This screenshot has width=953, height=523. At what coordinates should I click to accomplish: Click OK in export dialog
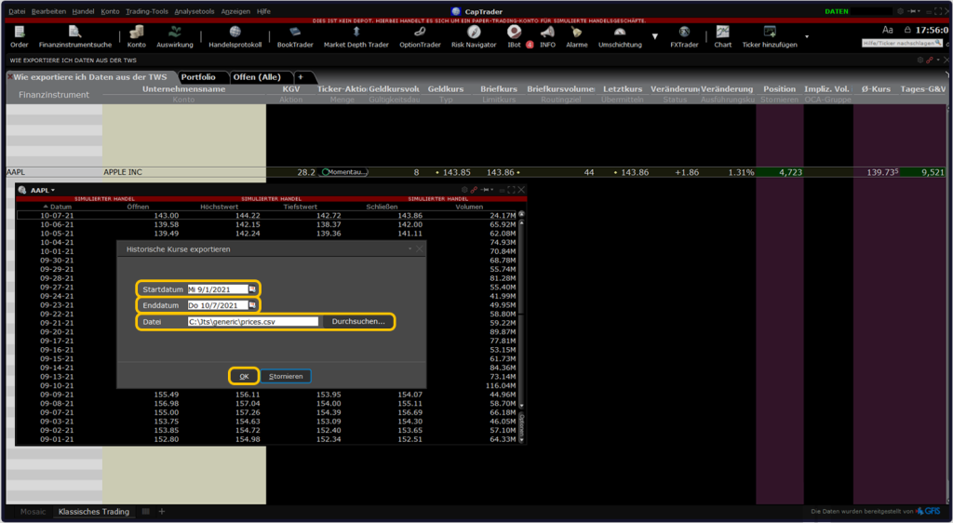(x=244, y=376)
